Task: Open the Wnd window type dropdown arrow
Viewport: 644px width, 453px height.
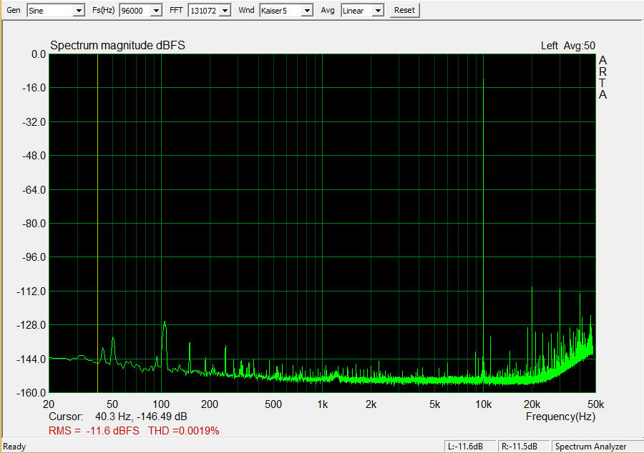Action: (x=307, y=11)
